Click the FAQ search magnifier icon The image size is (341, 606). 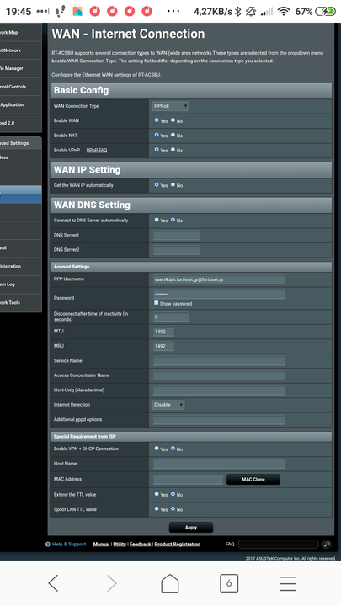point(327,545)
